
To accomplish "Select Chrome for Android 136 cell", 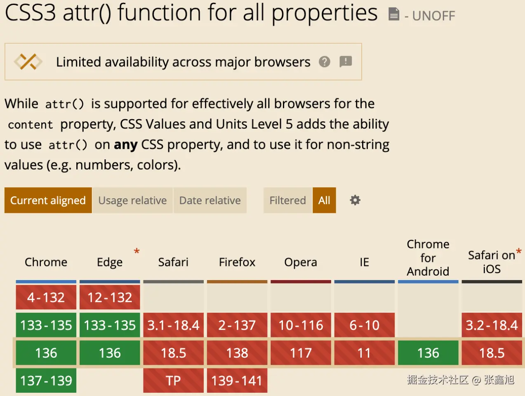I will tap(428, 353).
